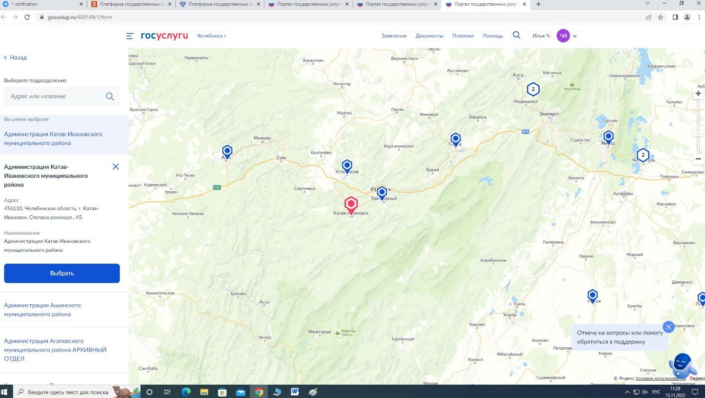Click the search magnifier in site header
This screenshot has width=705, height=398.
pos(516,35)
